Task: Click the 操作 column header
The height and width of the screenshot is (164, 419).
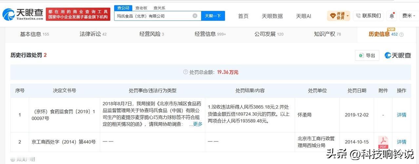Action: pyautogui.click(x=402, y=90)
